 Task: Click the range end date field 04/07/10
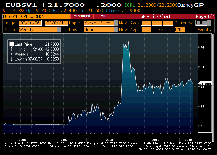[x=55, y=23]
